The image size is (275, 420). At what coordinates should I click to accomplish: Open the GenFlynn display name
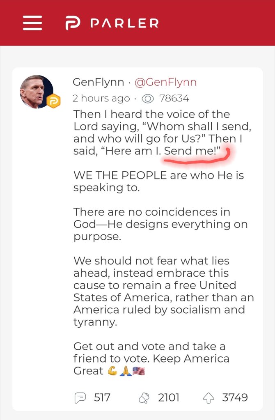(x=99, y=82)
